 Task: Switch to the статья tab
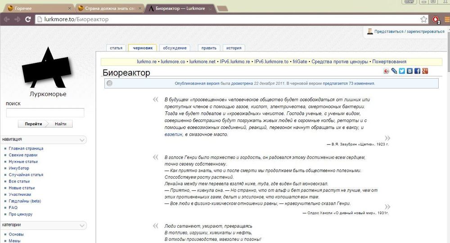pyautogui.click(x=116, y=48)
